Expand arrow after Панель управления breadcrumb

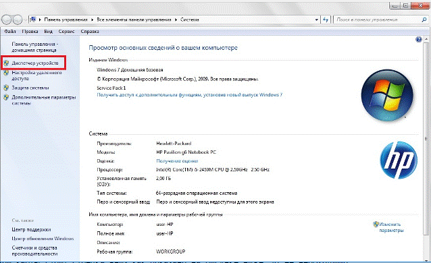coord(93,20)
